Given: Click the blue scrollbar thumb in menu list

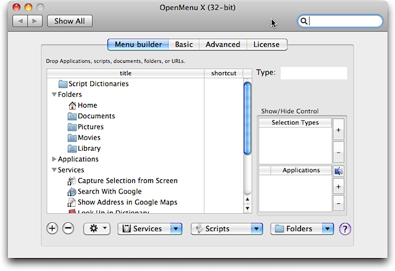Looking at the screenshot, I should click(x=247, y=118).
